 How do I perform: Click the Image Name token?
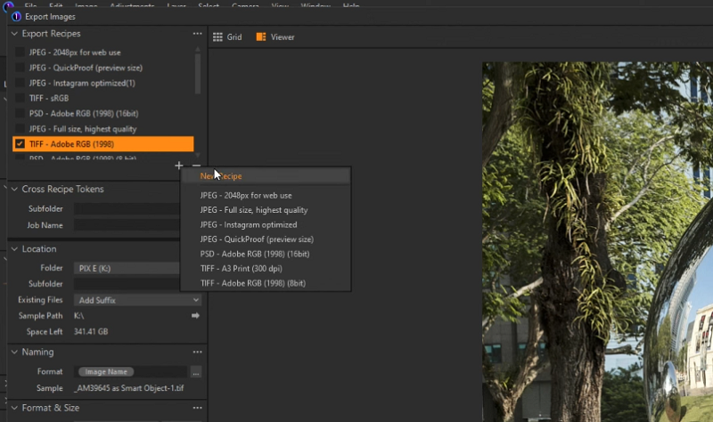click(106, 371)
